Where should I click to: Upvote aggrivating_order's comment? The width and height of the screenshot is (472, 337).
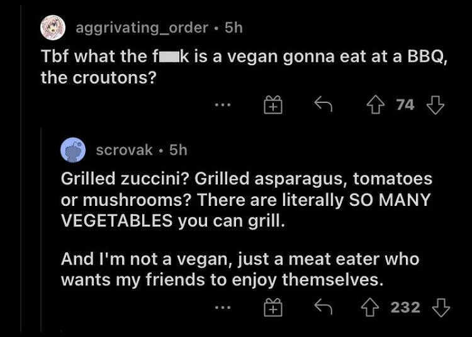[375, 105]
